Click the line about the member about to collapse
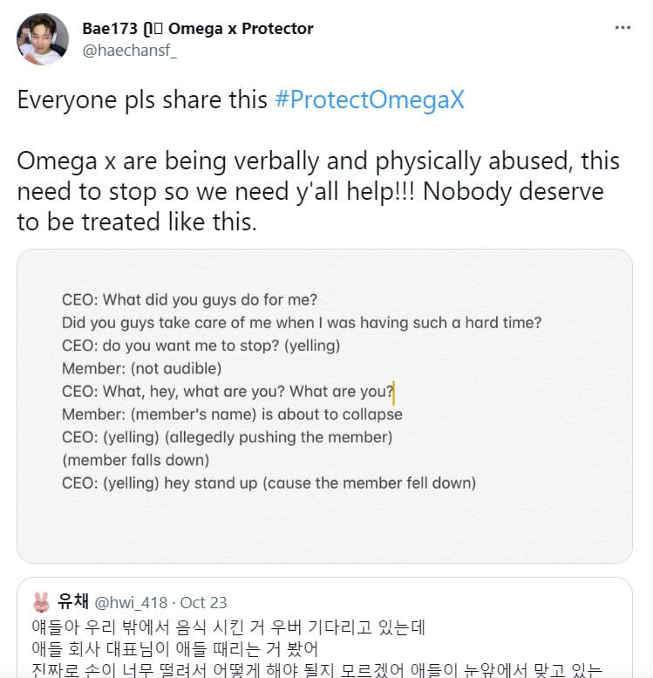The image size is (653, 678). tap(232, 414)
